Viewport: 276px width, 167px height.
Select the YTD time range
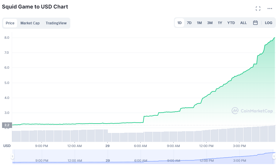(x=231, y=23)
